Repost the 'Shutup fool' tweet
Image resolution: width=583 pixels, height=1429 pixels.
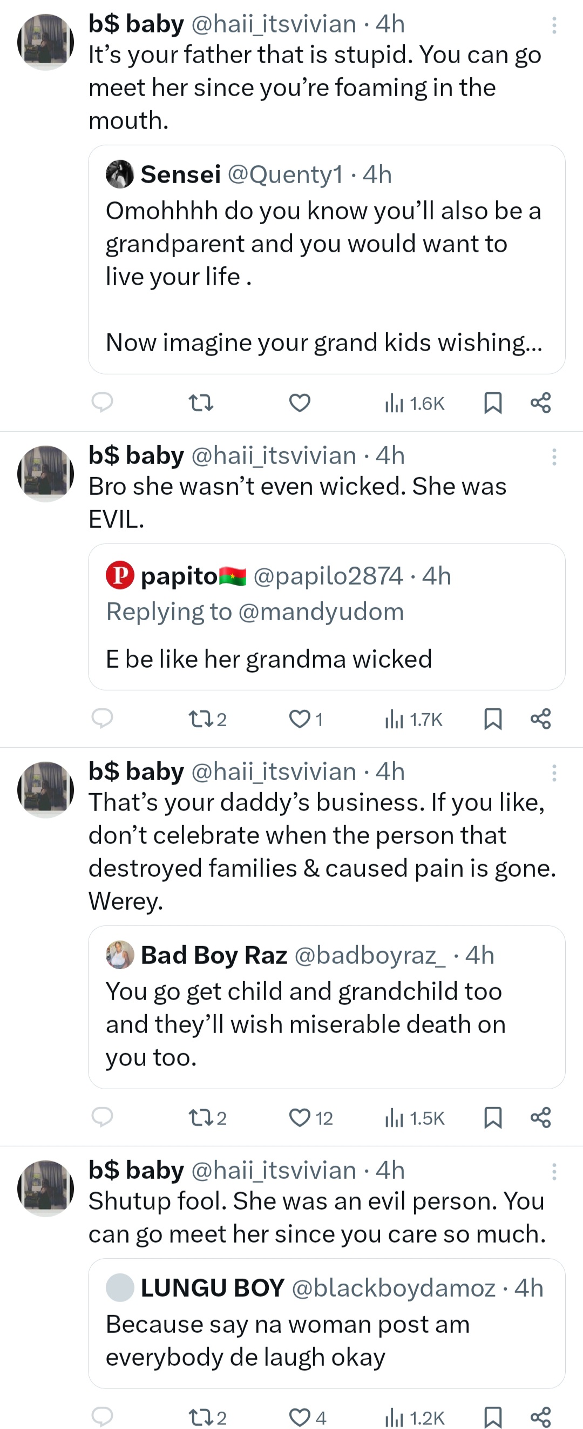[201, 1418]
